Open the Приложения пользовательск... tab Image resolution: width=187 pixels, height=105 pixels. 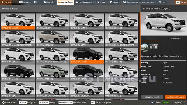tap(139, 2)
